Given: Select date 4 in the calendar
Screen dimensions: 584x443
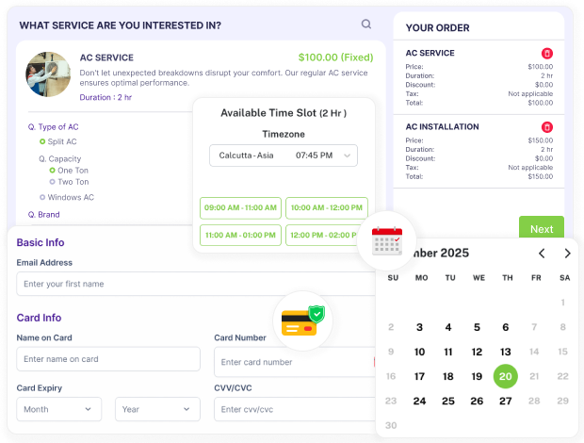Looking at the screenshot, I should click(x=448, y=327).
